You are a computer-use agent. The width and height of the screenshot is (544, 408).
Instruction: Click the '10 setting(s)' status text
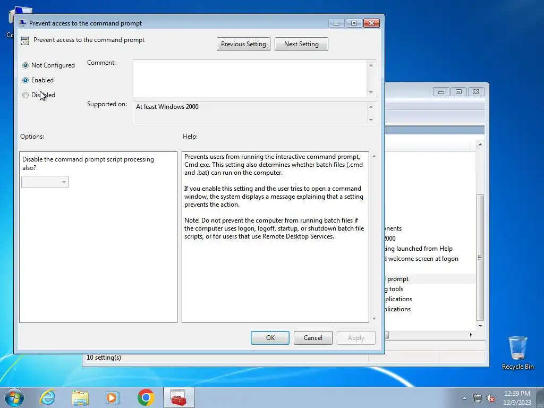[104, 358]
